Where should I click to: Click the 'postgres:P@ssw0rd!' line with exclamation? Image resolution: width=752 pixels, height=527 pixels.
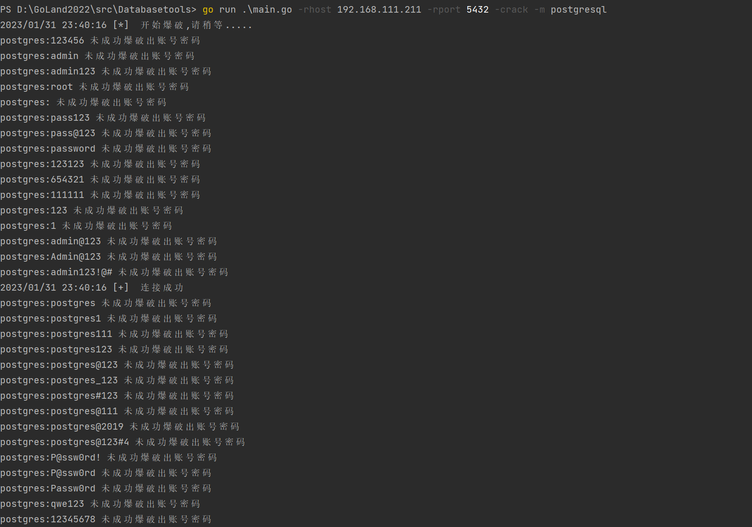109,457
